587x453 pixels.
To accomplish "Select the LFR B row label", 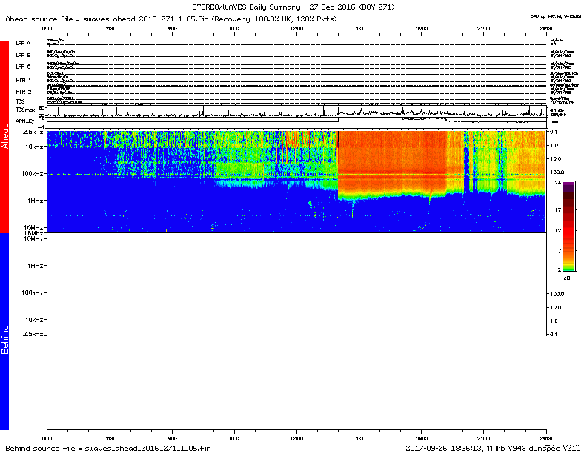I will click(23, 55).
